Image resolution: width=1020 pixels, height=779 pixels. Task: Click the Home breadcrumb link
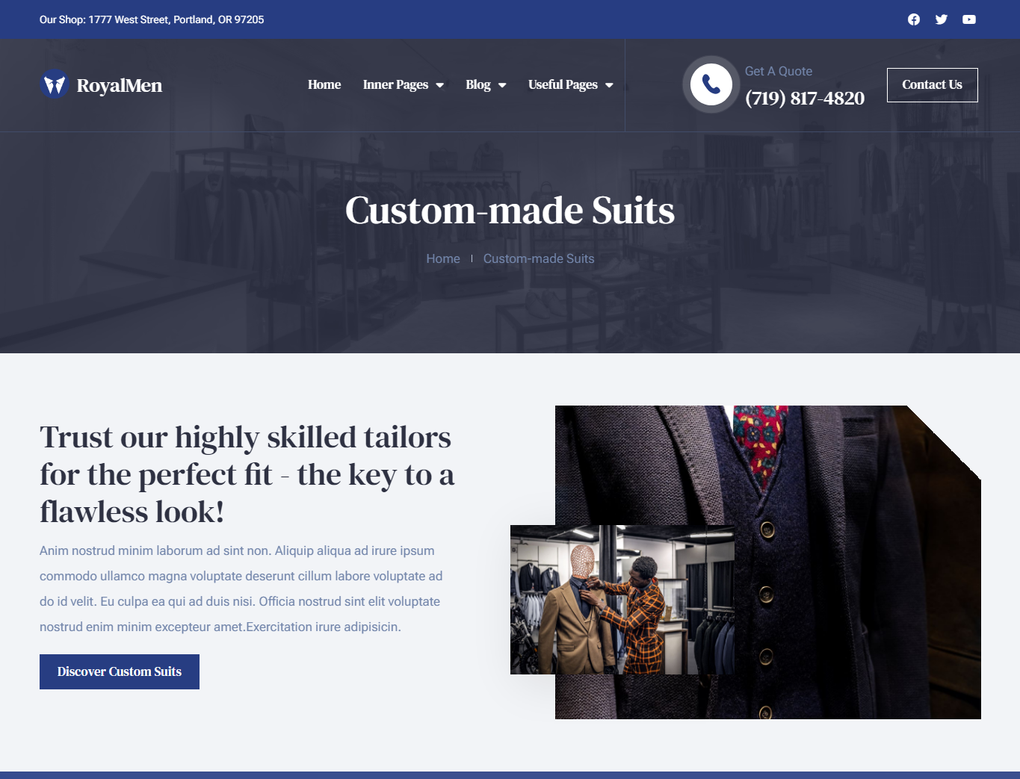pos(443,258)
